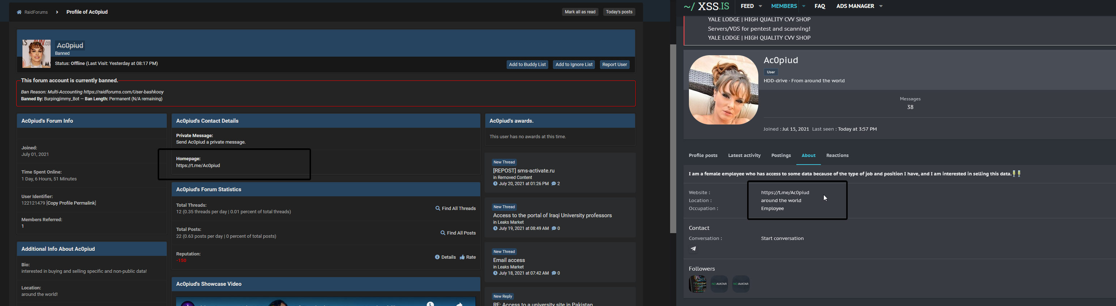Image resolution: width=1116 pixels, height=306 pixels.
Task: Switch to the Profile posts tab
Action: point(703,156)
